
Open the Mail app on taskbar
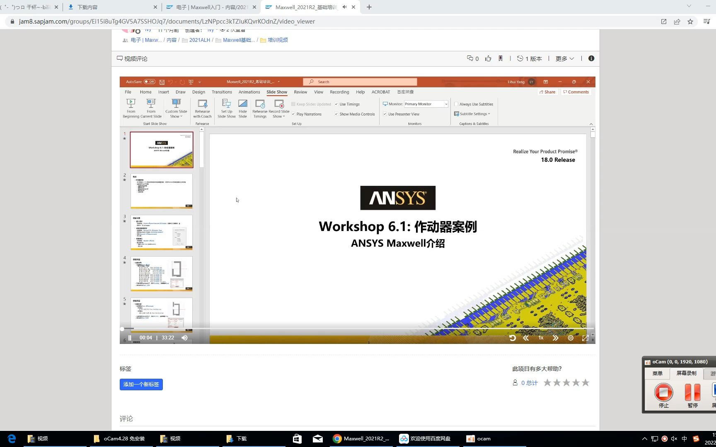click(x=318, y=439)
